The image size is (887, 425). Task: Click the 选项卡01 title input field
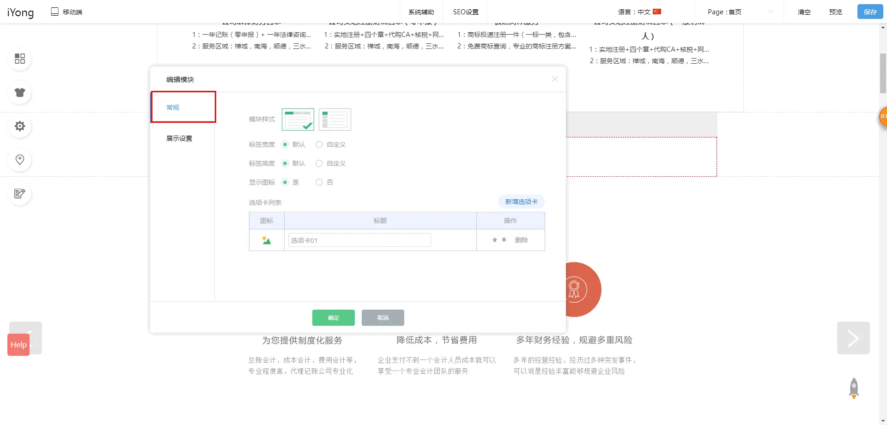click(359, 240)
